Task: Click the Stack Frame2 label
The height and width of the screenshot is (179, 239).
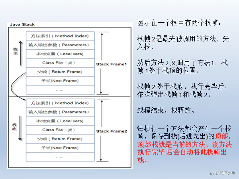Action: [x=112, y=131]
